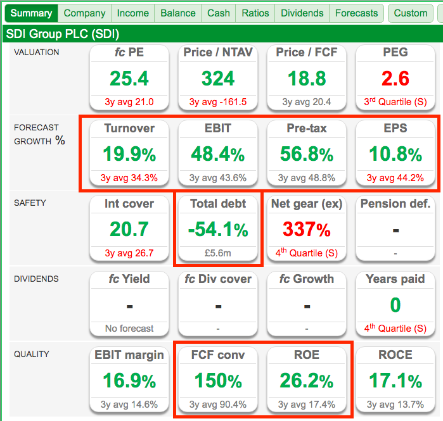Select the Turnover growth card
The width and height of the screenshot is (443, 421).
point(129,153)
